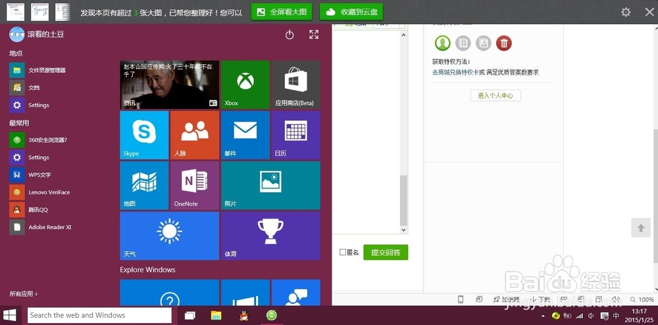Click the scroll-to-top arrow button
The height and width of the screenshot is (325, 658).
coord(641,228)
